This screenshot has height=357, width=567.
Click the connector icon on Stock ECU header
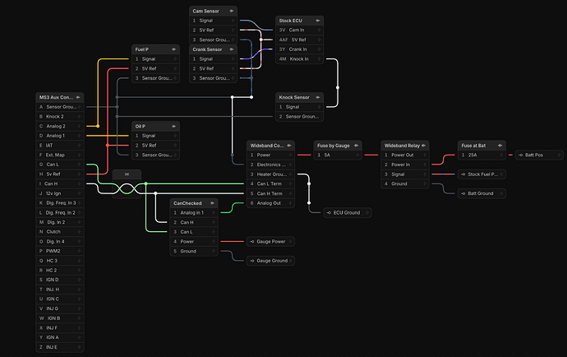(318, 21)
